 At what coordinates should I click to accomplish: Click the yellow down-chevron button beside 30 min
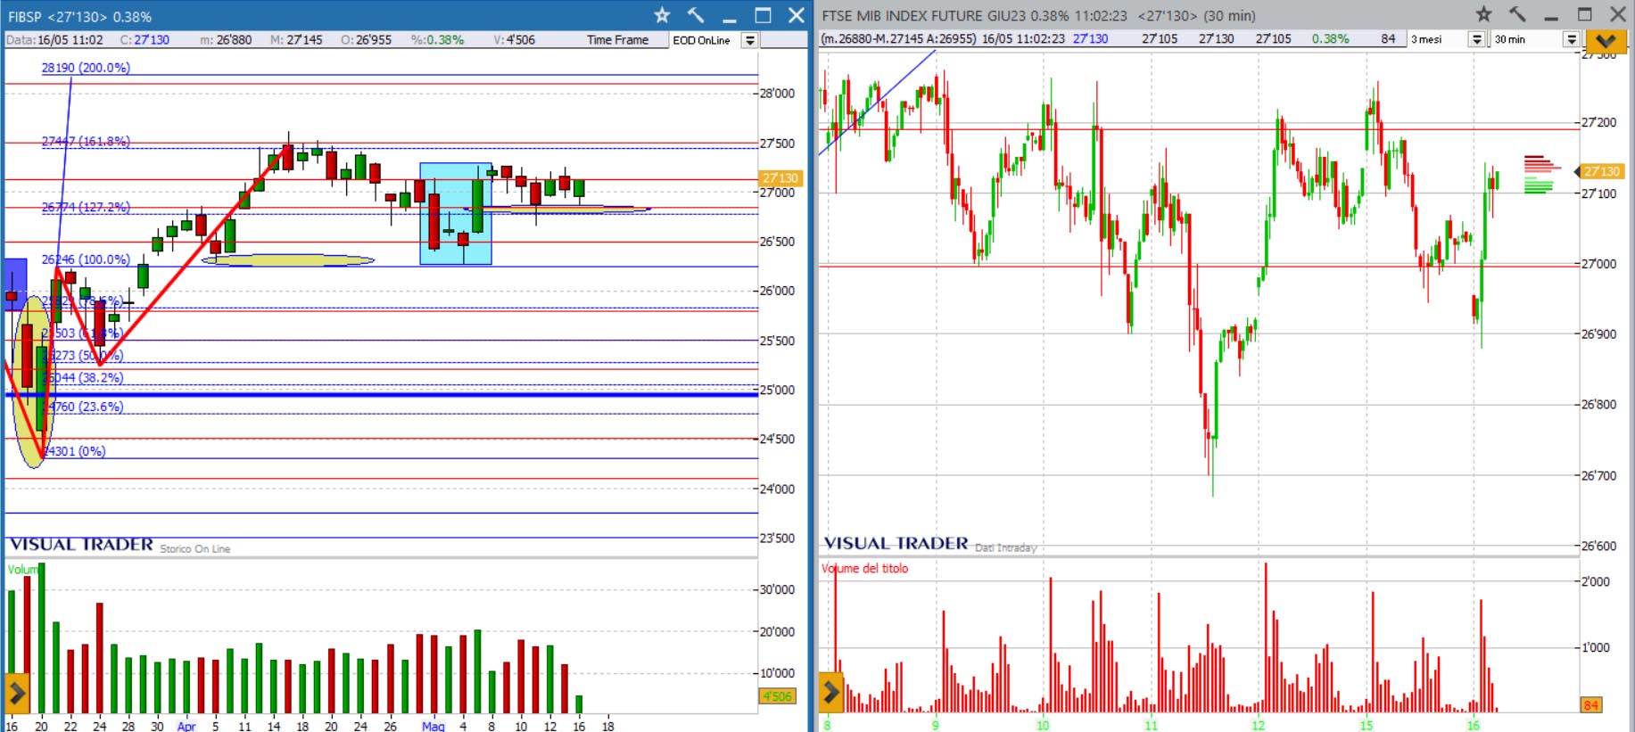(1605, 40)
